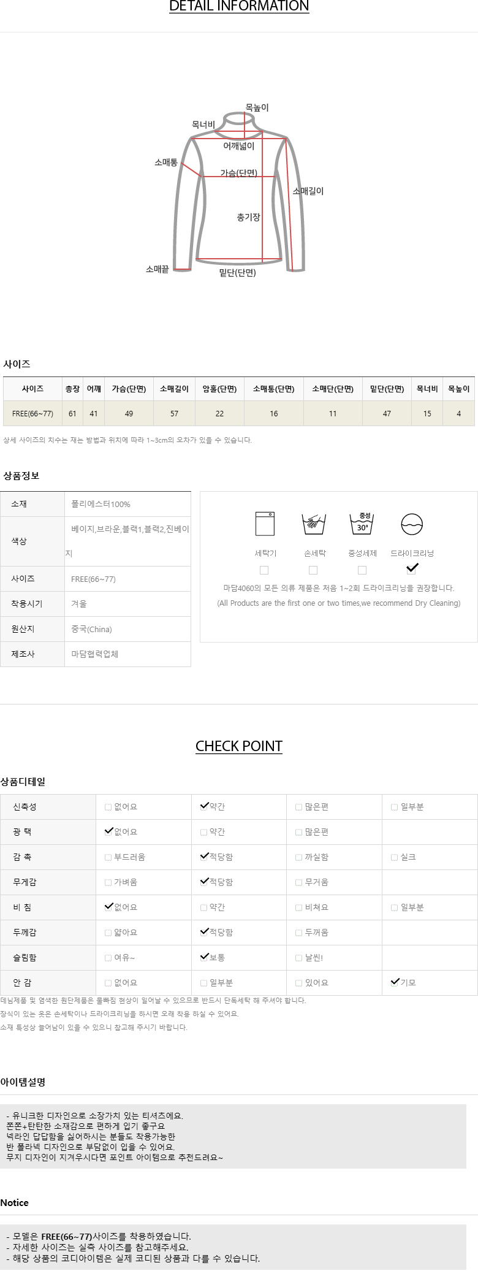This screenshot has width=478, height=1279.
Task: Toggle the 손세탁 checkbox
Action: tap(313, 570)
